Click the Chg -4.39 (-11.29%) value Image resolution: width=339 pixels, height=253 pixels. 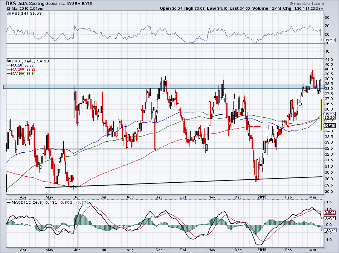coord(301,8)
